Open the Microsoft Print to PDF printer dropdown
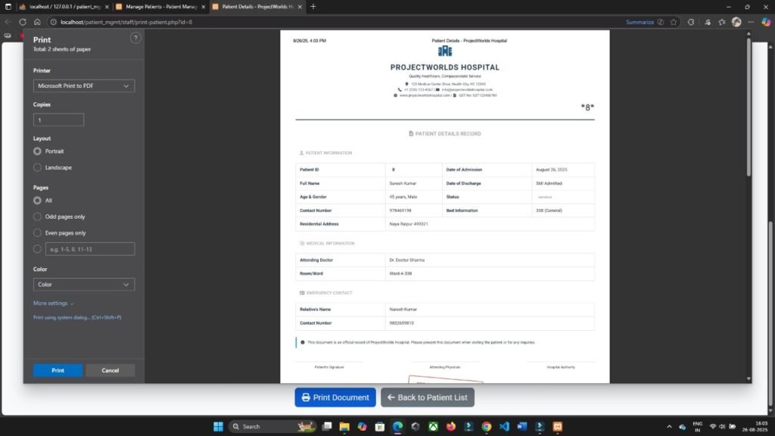Screen dimensions: 775x436 (83, 86)
